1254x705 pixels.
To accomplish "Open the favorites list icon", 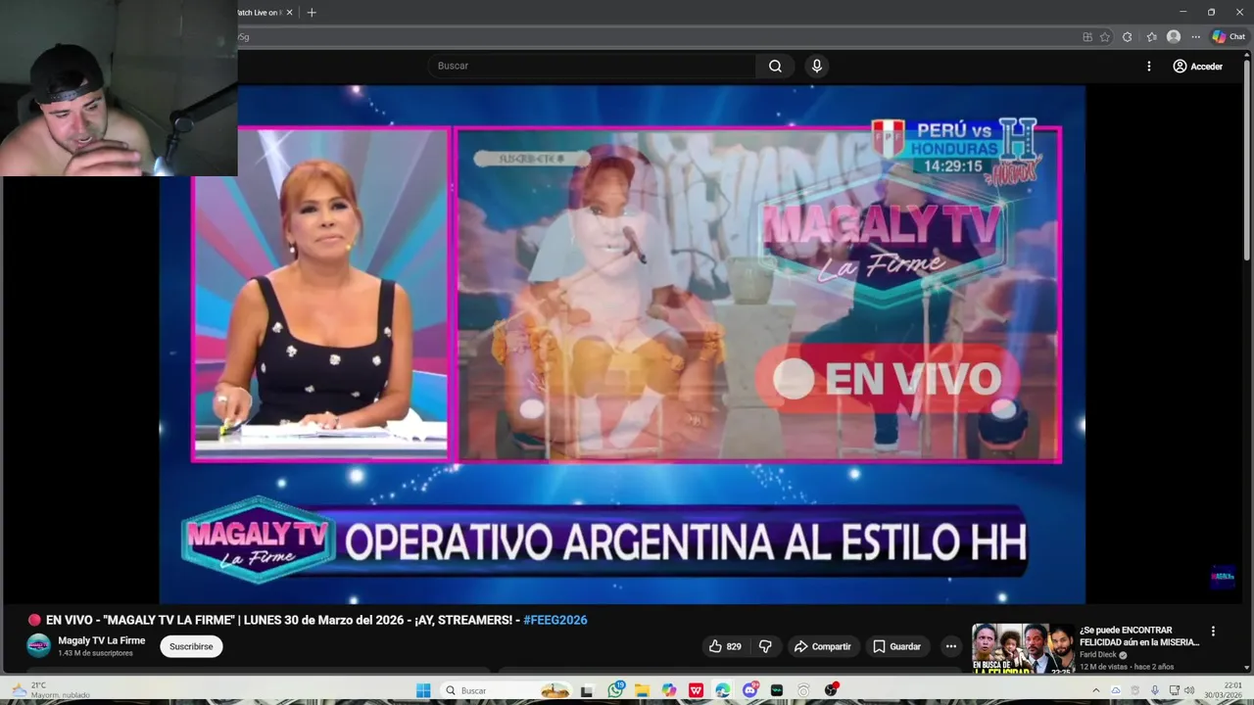I will point(1152,37).
